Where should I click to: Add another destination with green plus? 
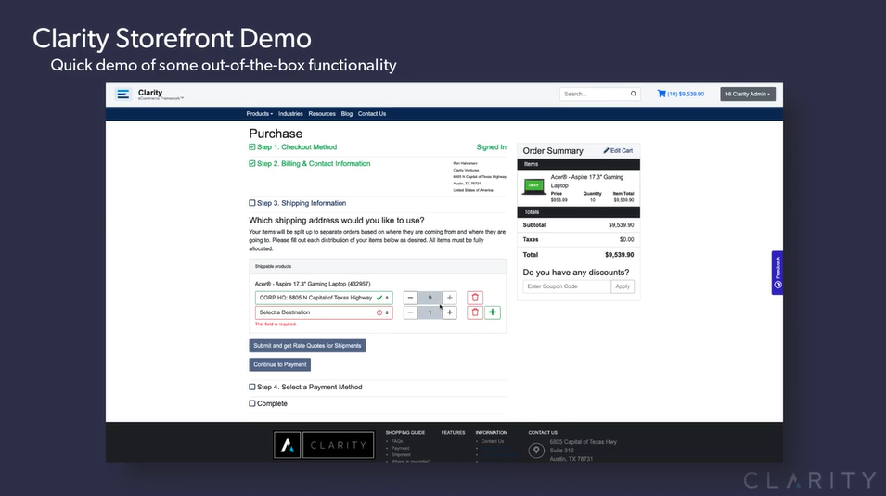[x=493, y=312]
